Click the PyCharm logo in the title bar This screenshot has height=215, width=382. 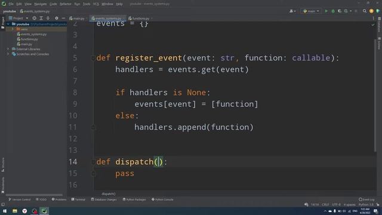pyautogui.click(x=4, y=4)
